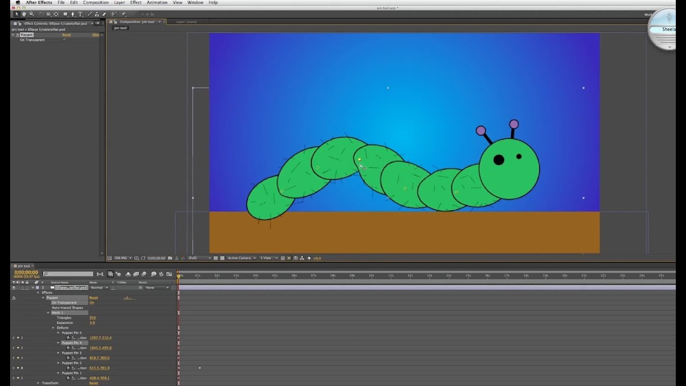Click the On value for On Transparent
The image size is (686, 386).
point(92,303)
